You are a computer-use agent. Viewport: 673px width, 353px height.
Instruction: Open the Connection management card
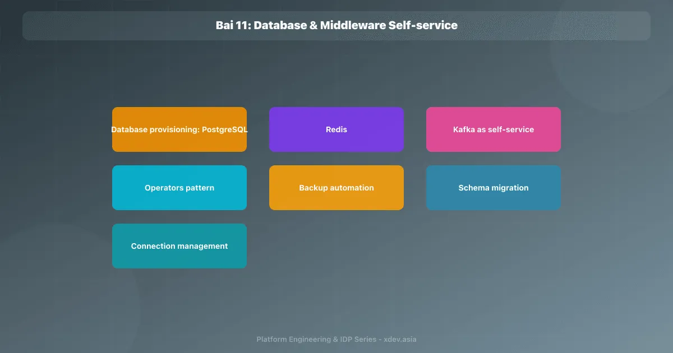click(x=179, y=246)
